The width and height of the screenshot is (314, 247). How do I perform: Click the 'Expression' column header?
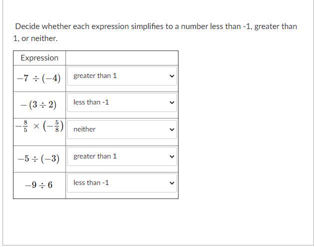[x=39, y=58]
